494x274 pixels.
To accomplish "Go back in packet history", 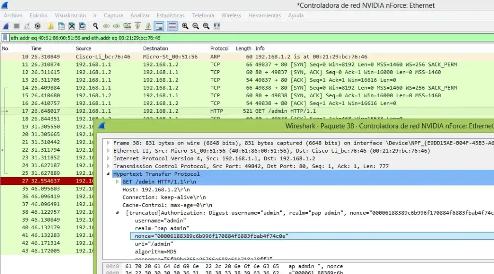I will click(x=106, y=26).
